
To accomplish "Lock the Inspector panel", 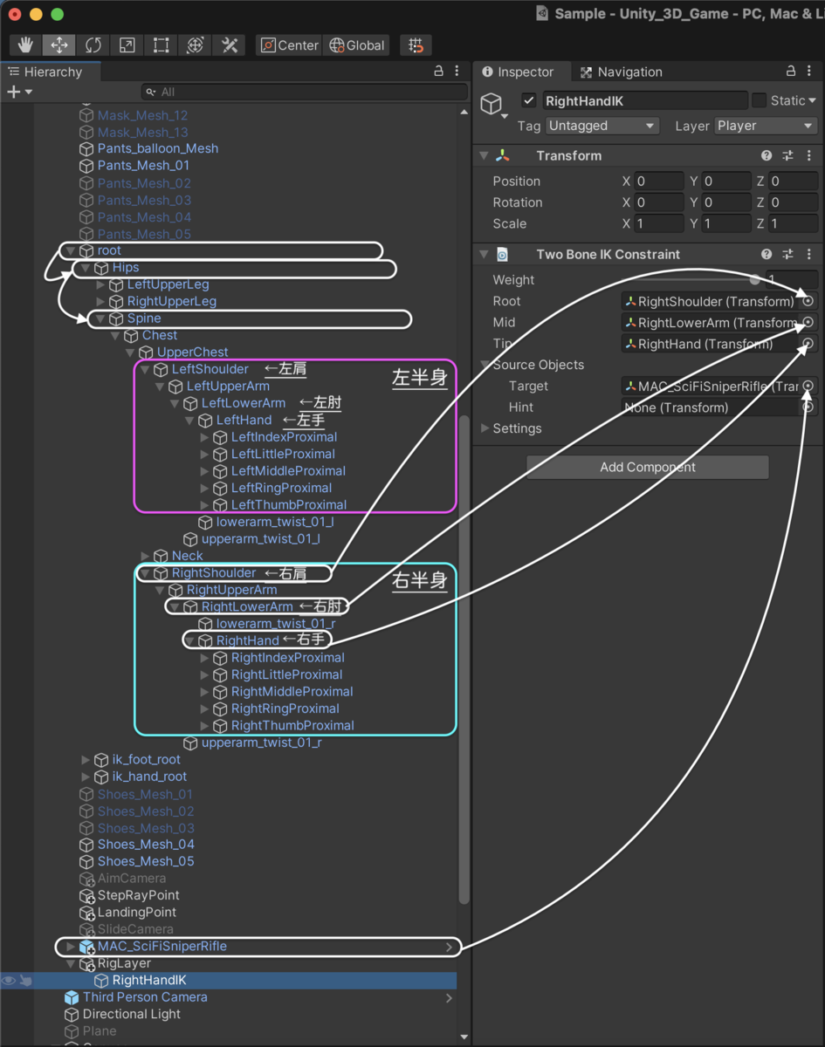I will 791,72.
